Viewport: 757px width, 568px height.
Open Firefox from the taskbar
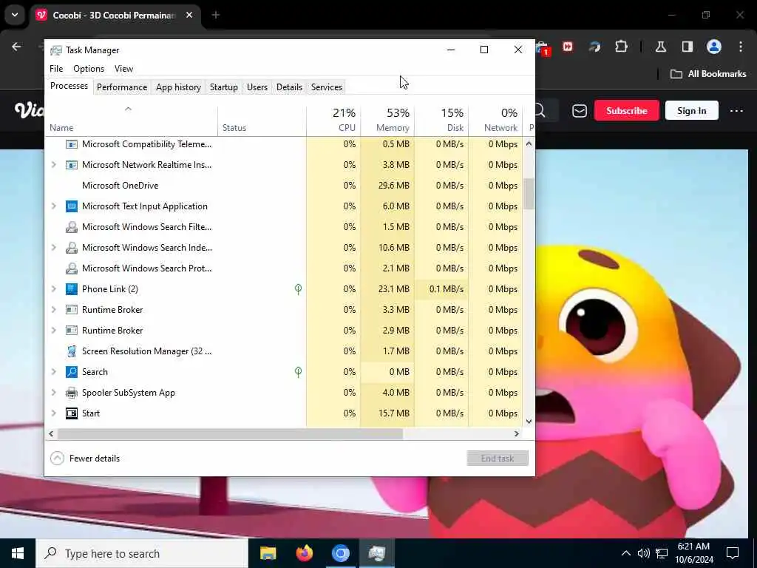pyautogui.click(x=304, y=553)
